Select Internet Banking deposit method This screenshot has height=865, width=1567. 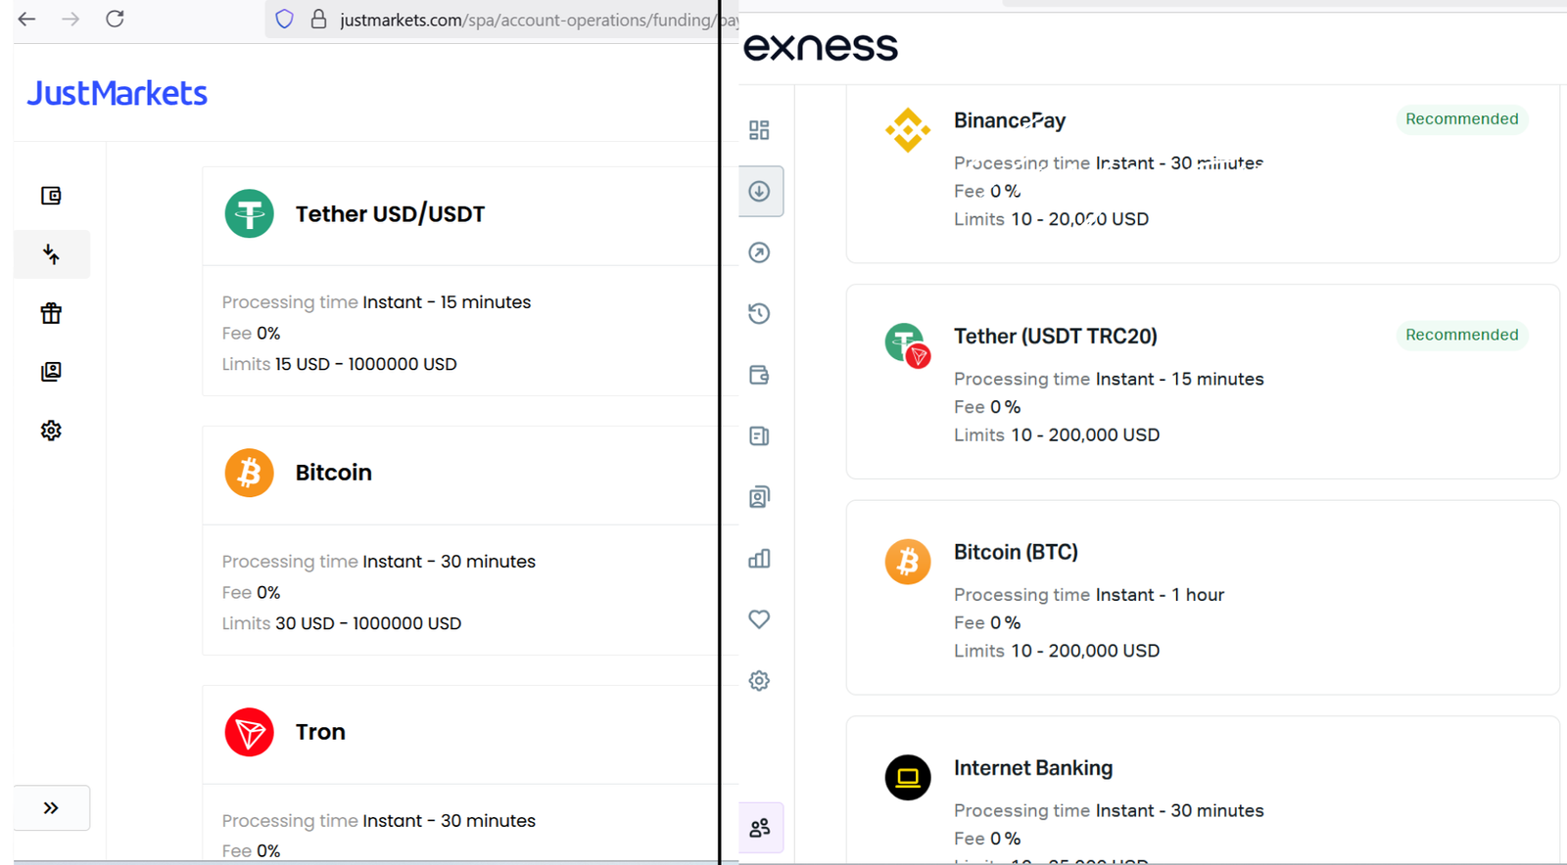pos(1203,790)
